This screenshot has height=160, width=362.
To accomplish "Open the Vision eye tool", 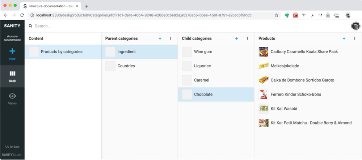I will tap(12, 99).
